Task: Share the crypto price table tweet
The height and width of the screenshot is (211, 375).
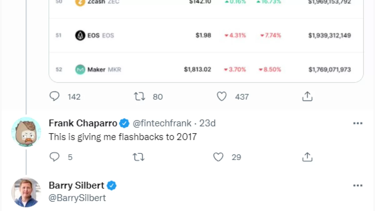Action: (307, 97)
